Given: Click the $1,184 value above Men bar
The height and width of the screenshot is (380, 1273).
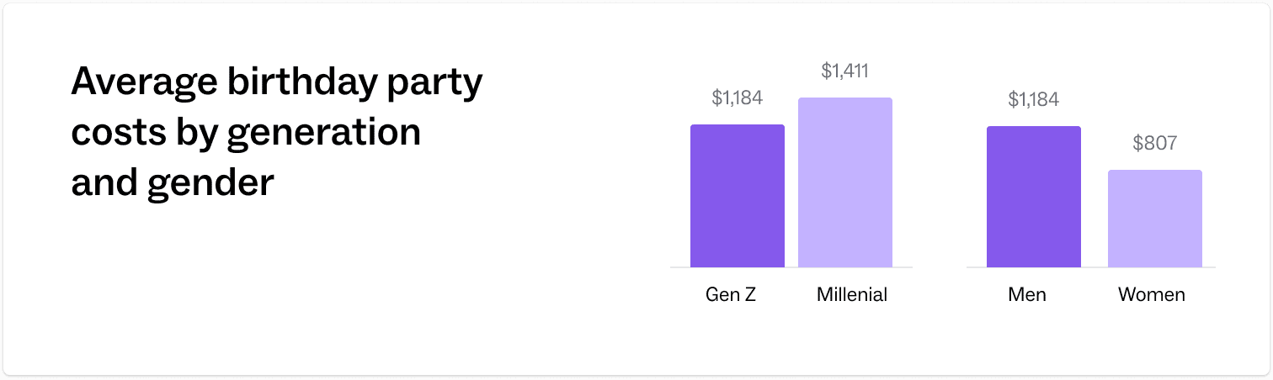Looking at the screenshot, I should [x=1033, y=100].
